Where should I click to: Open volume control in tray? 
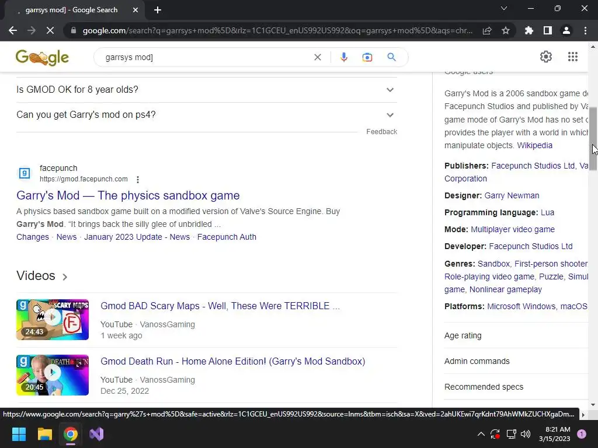(526, 434)
